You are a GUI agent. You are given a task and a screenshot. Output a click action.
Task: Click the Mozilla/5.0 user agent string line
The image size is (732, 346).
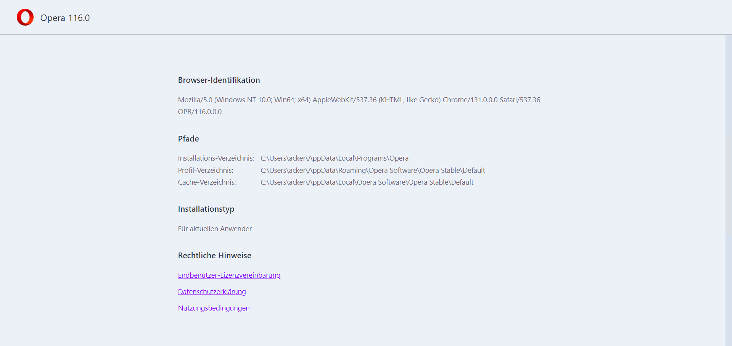(x=359, y=100)
